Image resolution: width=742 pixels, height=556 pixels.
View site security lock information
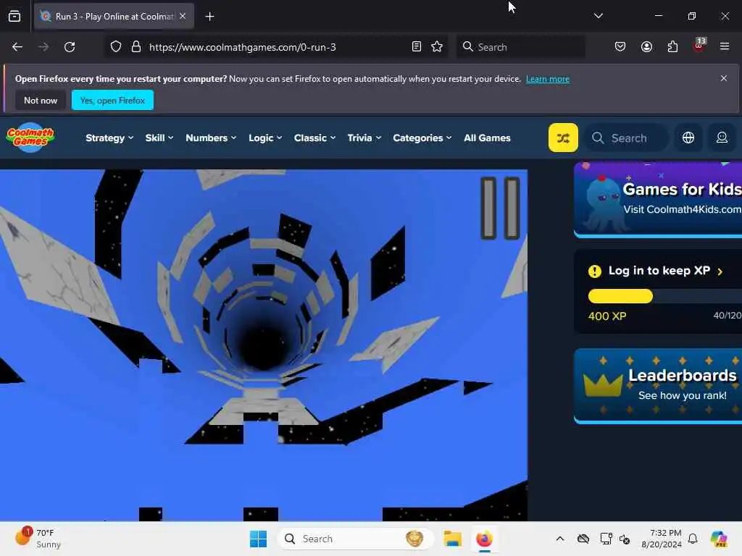coord(136,47)
